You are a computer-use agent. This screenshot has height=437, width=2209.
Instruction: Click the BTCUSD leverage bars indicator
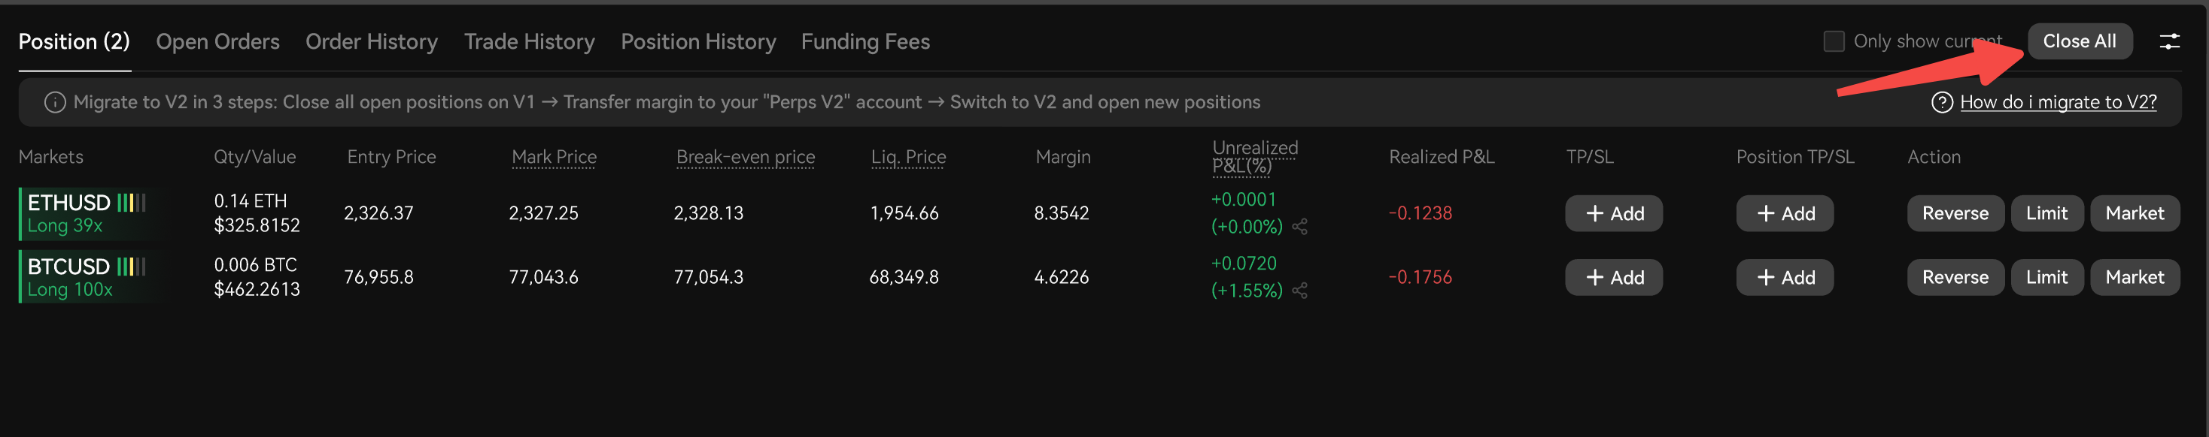pos(131,267)
